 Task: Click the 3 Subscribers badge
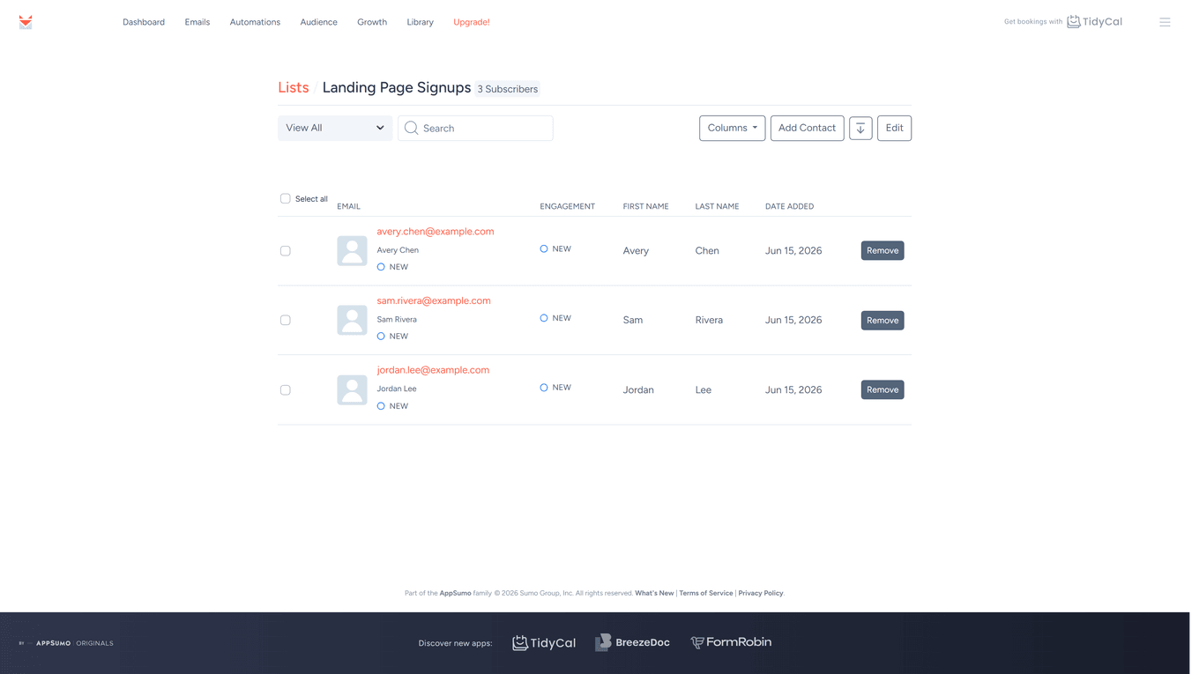coord(507,89)
